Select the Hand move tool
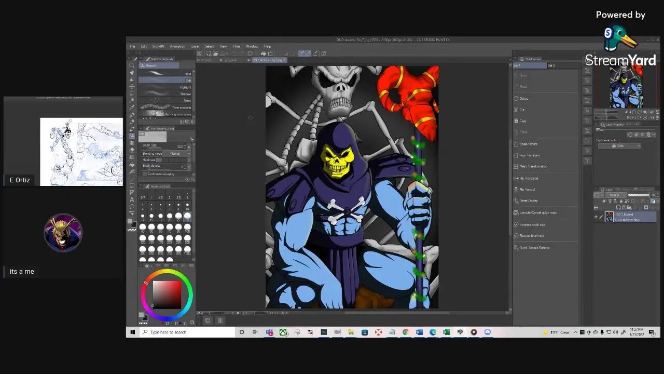664x374 pixels. [132, 72]
